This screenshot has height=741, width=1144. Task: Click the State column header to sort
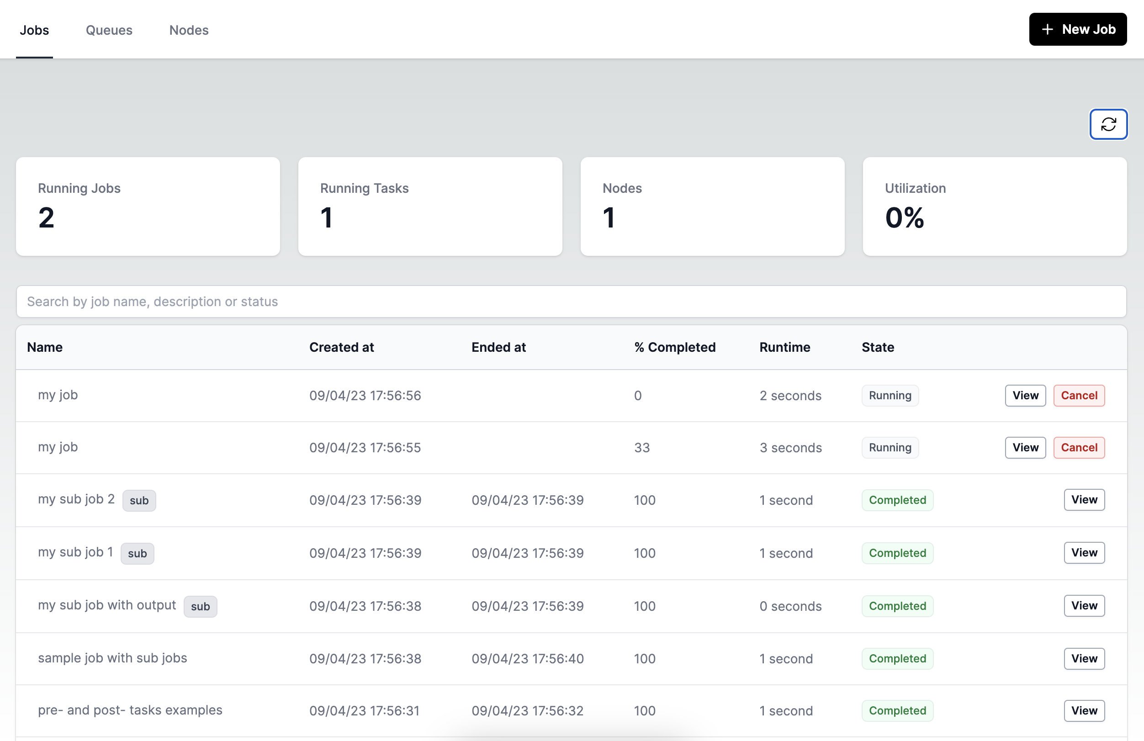click(x=878, y=346)
